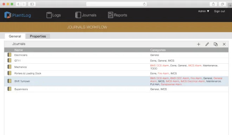Screen dimensions: 232x135
Task: Switch to the Properties tab
Action: 38,36
